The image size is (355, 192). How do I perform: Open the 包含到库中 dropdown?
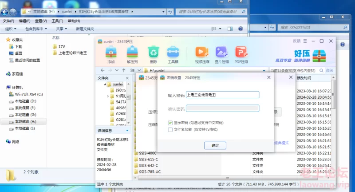click(x=36, y=29)
